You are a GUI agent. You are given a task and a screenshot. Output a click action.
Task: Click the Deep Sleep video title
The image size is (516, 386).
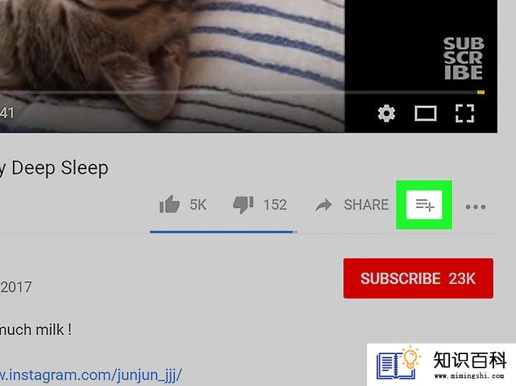click(x=55, y=168)
